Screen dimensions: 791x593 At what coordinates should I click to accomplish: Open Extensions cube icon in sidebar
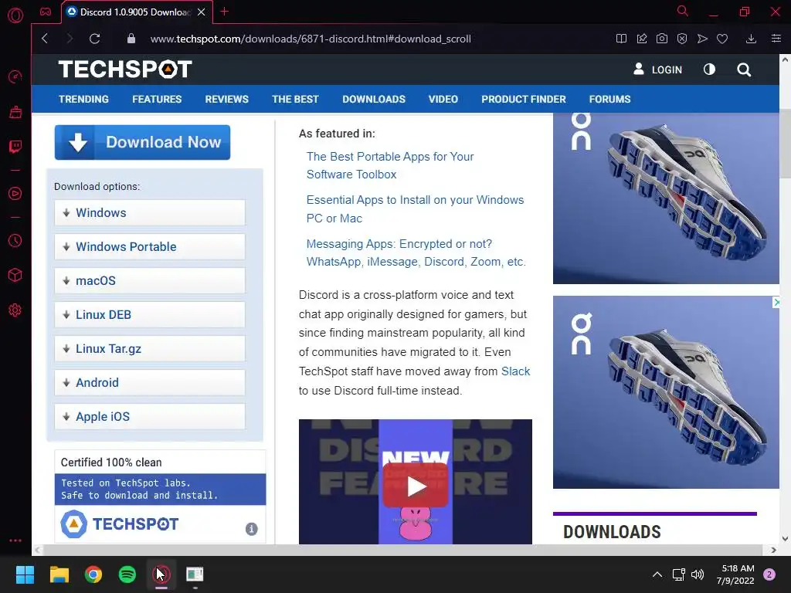tap(15, 276)
